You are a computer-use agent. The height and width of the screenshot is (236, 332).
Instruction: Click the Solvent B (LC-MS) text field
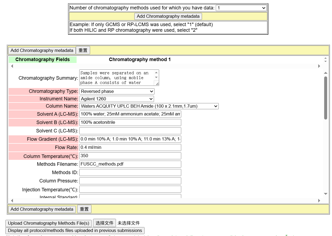[130, 122]
